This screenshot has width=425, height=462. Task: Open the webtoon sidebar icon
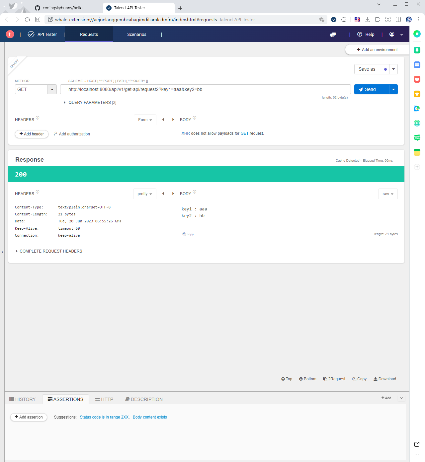pos(417,138)
